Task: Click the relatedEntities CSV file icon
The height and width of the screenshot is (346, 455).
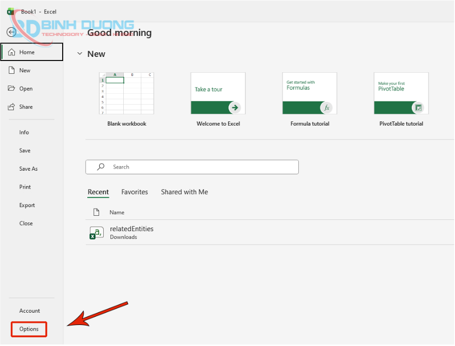Action: point(97,233)
